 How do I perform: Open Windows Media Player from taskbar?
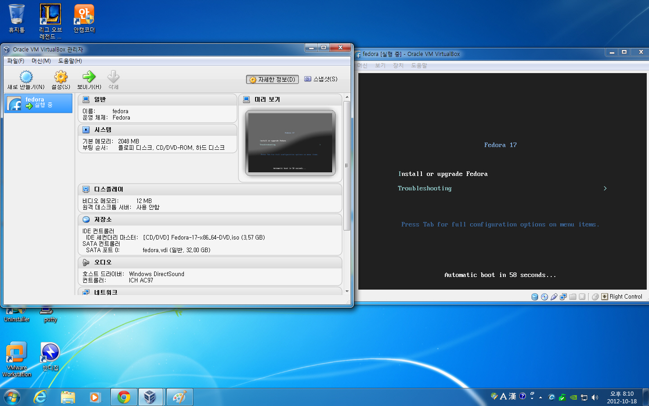point(95,397)
